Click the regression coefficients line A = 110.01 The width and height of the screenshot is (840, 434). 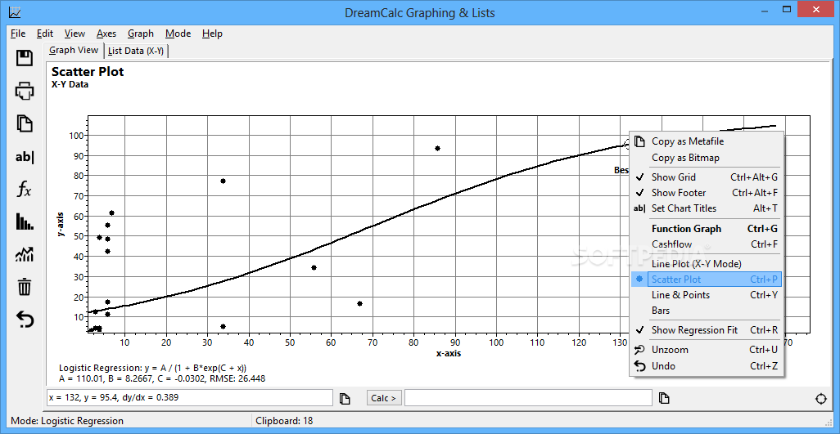tap(162, 378)
